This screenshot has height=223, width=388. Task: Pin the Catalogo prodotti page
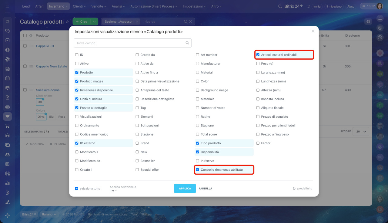coord(67,22)
